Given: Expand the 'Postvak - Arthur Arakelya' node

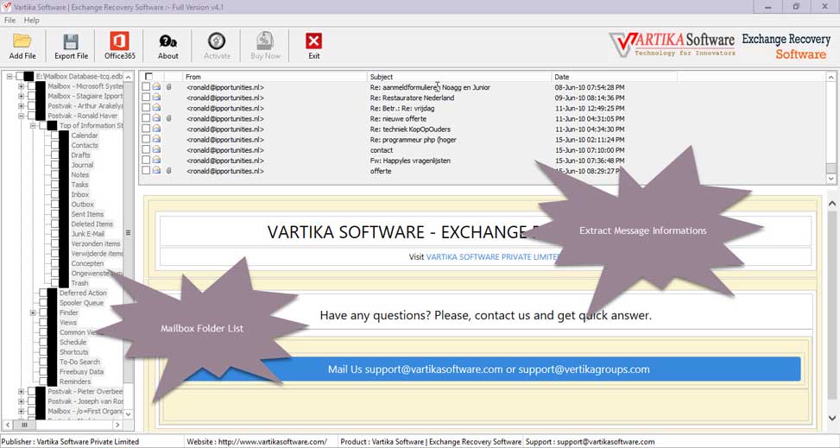Looking at the screenshot, I should 21,106.
